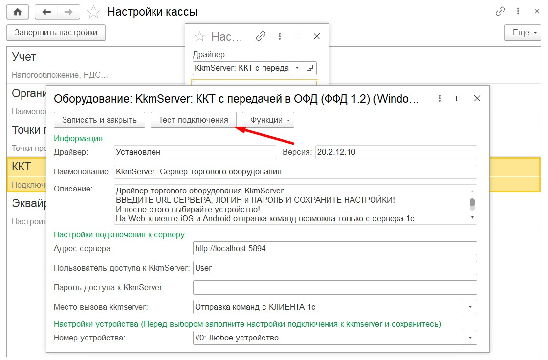548x360 pixels.
Task: Add Настройки кассы to favorites star
Action: (93, 12)
